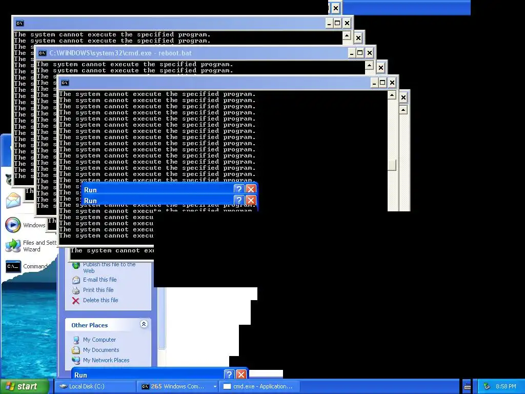
Task: Click scrollbar thumb in front cmd window
Action: pyautogui.click(x=392, y=165)
